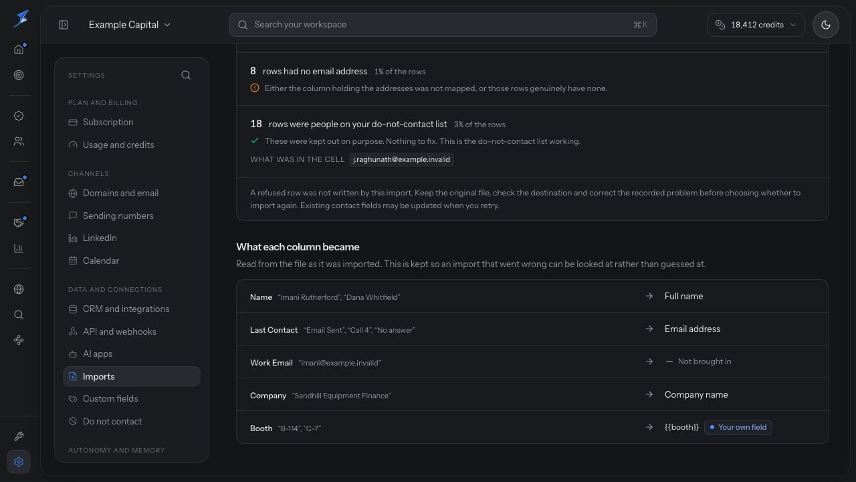
Task: Open the 18,412 credits dropdown
Action: [x=756, y=25]
